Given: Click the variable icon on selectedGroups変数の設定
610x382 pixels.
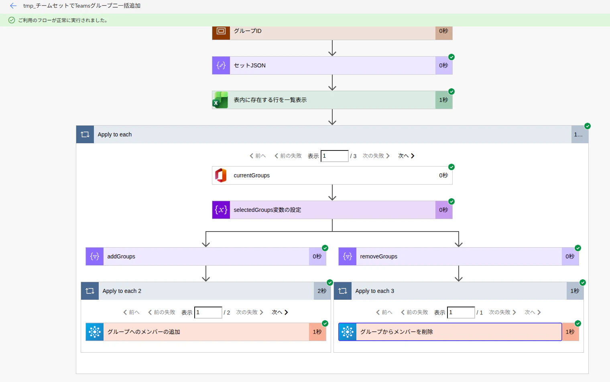Looking at the screenshot, I should 221,210.
